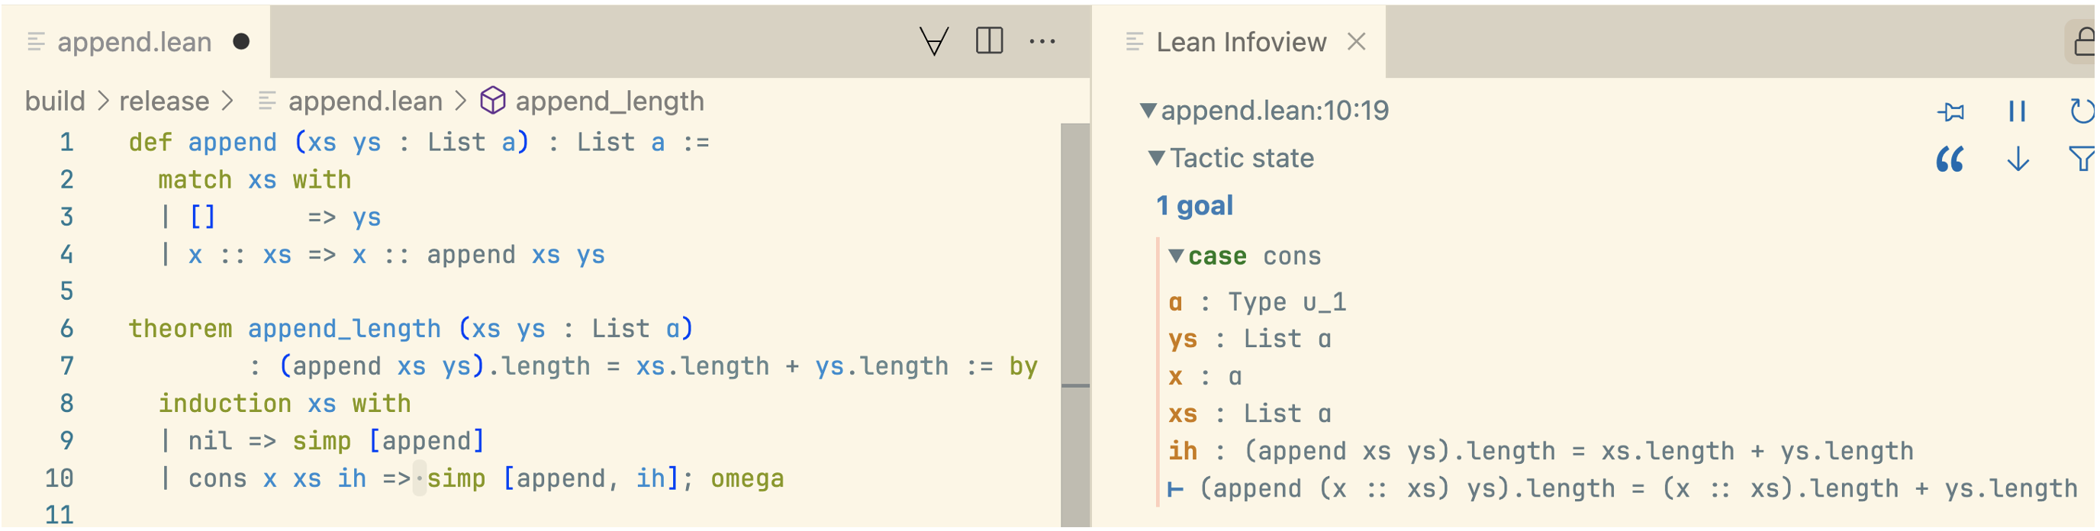2100x531 pixels.
Task: Click the down arrow icon in Tactic state
Action: click(2018, 159)
